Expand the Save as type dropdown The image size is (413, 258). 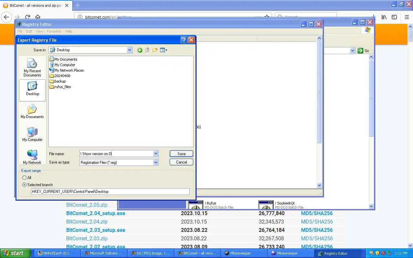coord(156,163)
